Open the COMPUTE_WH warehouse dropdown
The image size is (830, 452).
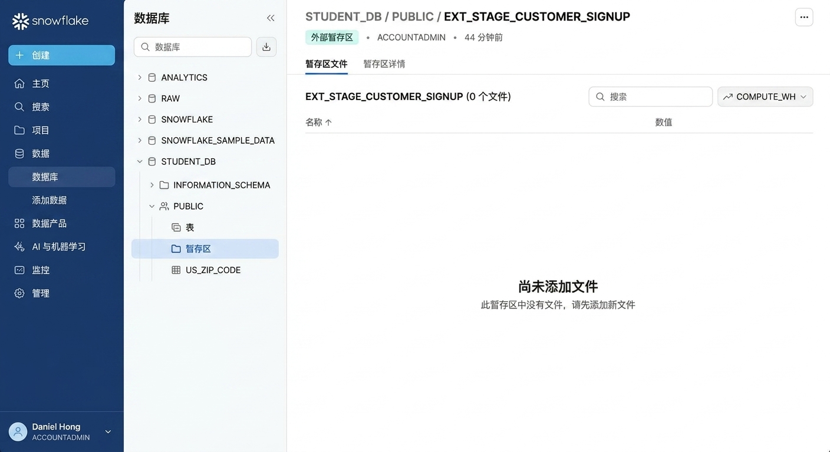pos(765,97)
